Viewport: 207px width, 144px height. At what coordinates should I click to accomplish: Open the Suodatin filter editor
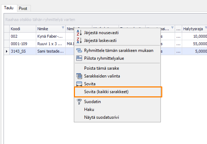117,102
